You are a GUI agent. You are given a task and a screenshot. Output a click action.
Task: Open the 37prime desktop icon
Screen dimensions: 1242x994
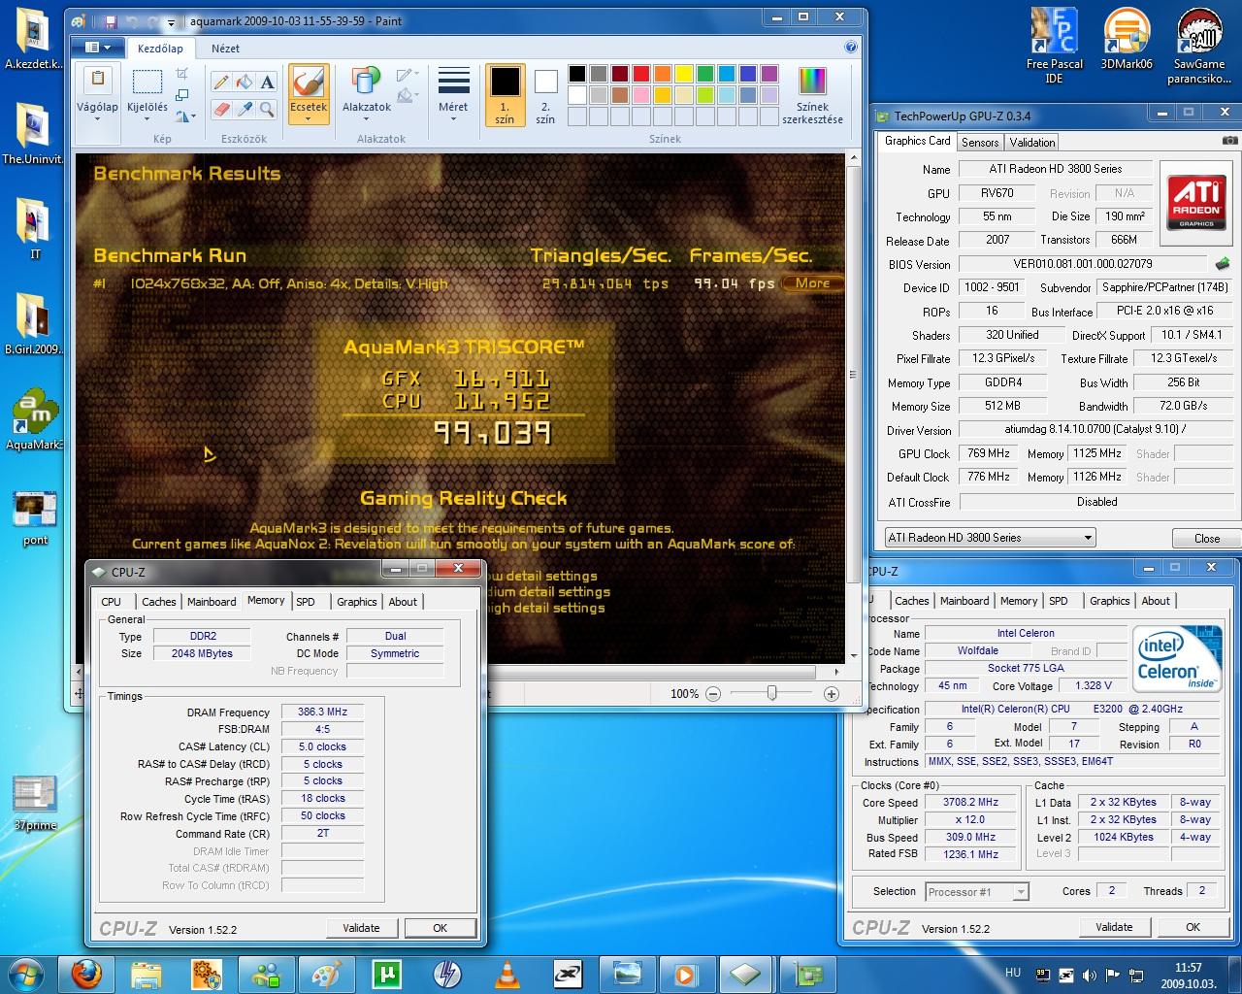(x=36, y=803)
